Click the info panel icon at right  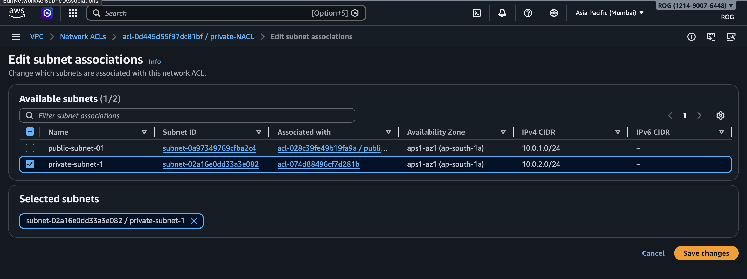691,37
